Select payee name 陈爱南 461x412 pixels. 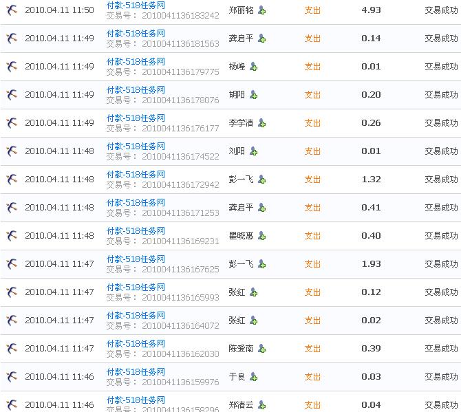pos(241,349)
